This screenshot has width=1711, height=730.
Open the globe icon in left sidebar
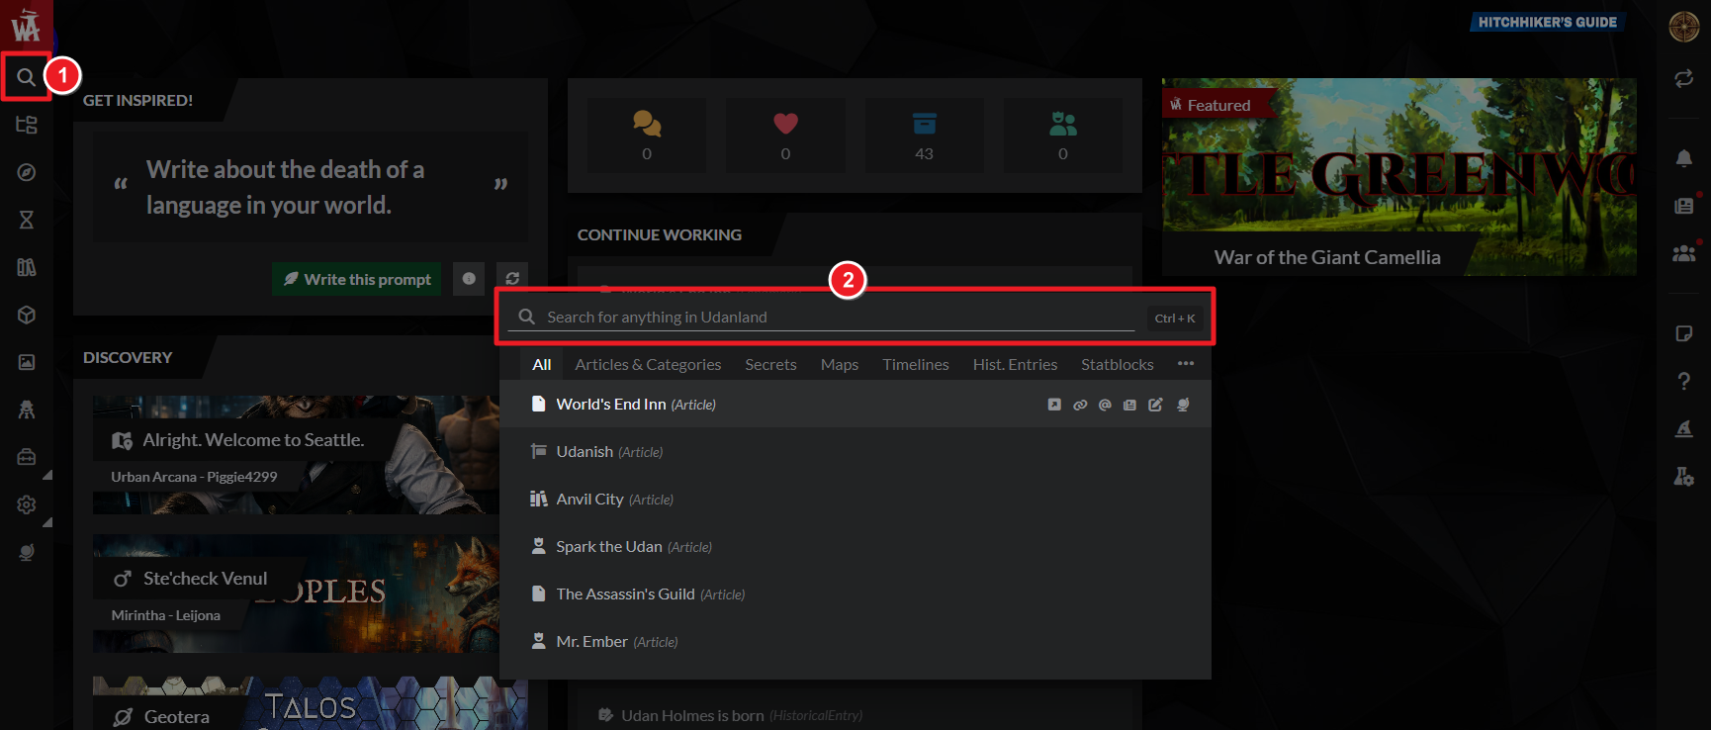[27, 552]
